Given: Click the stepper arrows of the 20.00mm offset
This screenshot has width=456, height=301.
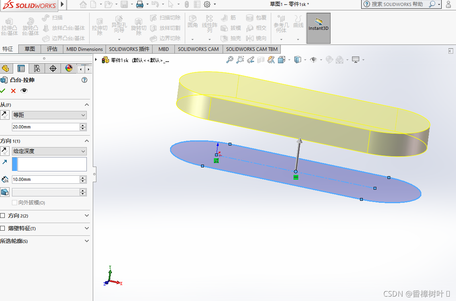Looking at the screenshot, I should click(83, 127).
